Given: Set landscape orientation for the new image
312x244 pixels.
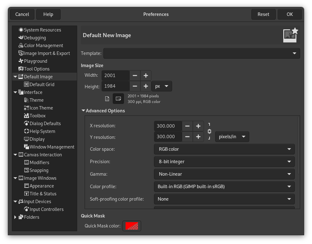Looking at the screenshot, I should 118,98.
